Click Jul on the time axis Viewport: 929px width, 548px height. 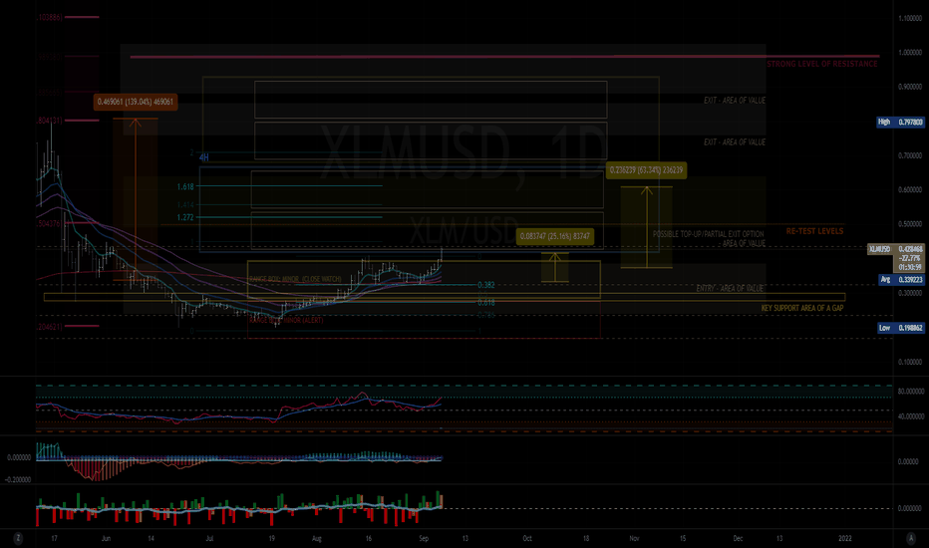click(x=209, y=538)
